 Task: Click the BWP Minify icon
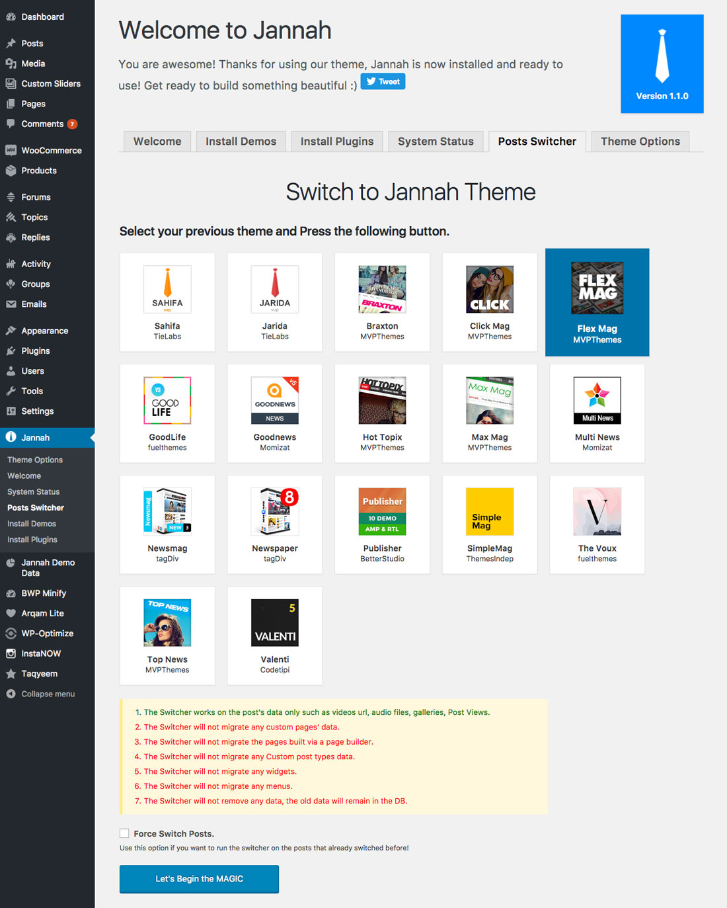tap(11, 593)
